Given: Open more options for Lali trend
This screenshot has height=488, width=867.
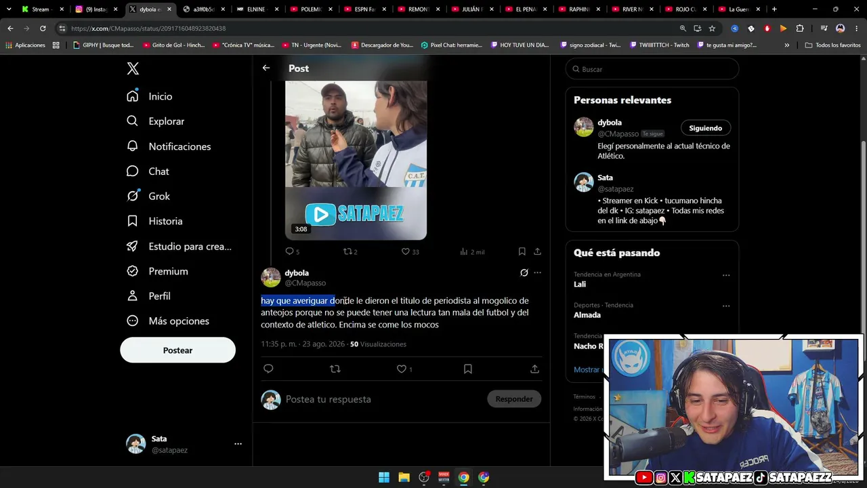Looking at the screenshot, I should coord(726,275).
